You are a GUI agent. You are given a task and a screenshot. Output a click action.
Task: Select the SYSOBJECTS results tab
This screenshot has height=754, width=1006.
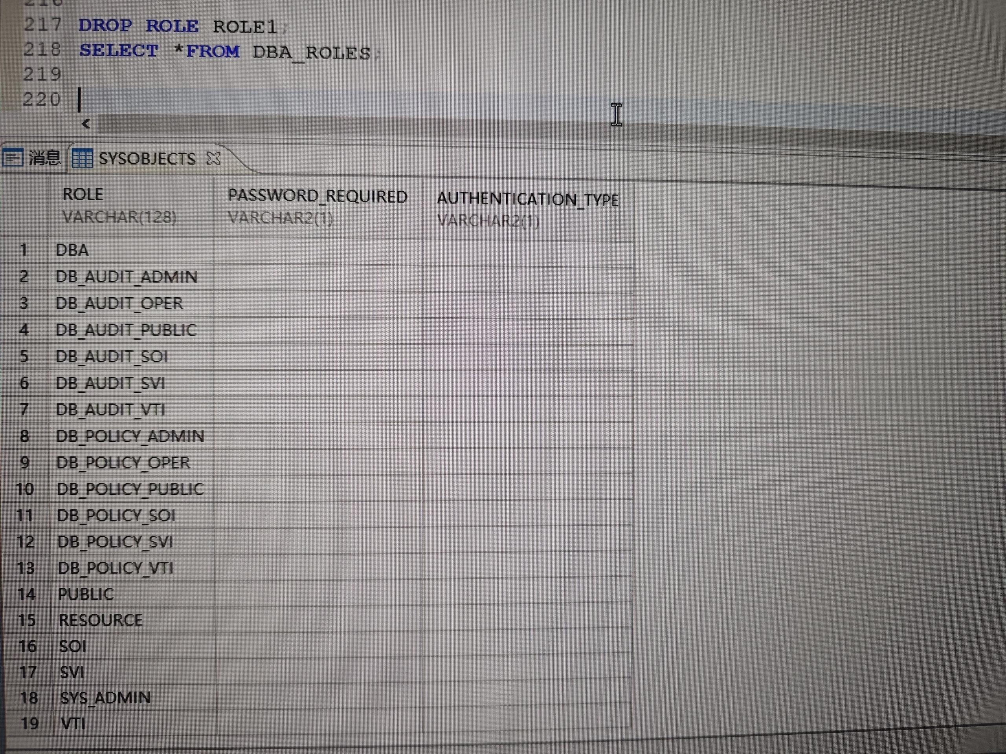(147, 159)
